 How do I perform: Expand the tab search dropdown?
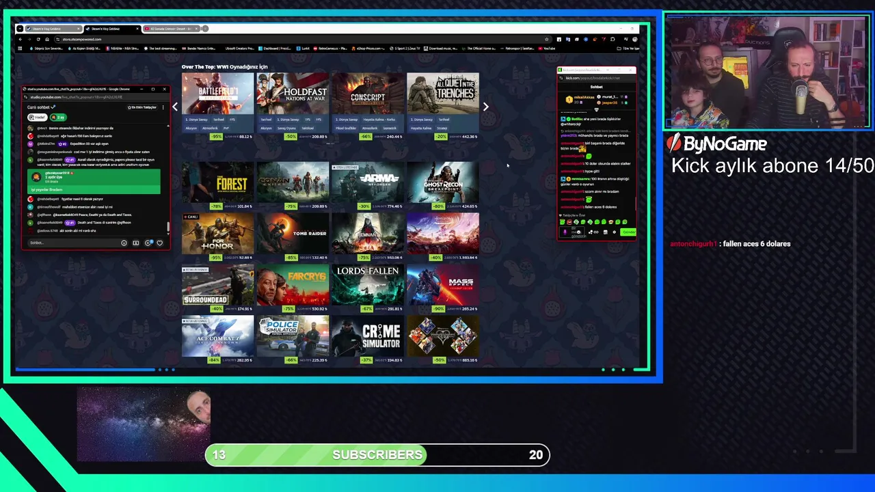coord(20,29)
